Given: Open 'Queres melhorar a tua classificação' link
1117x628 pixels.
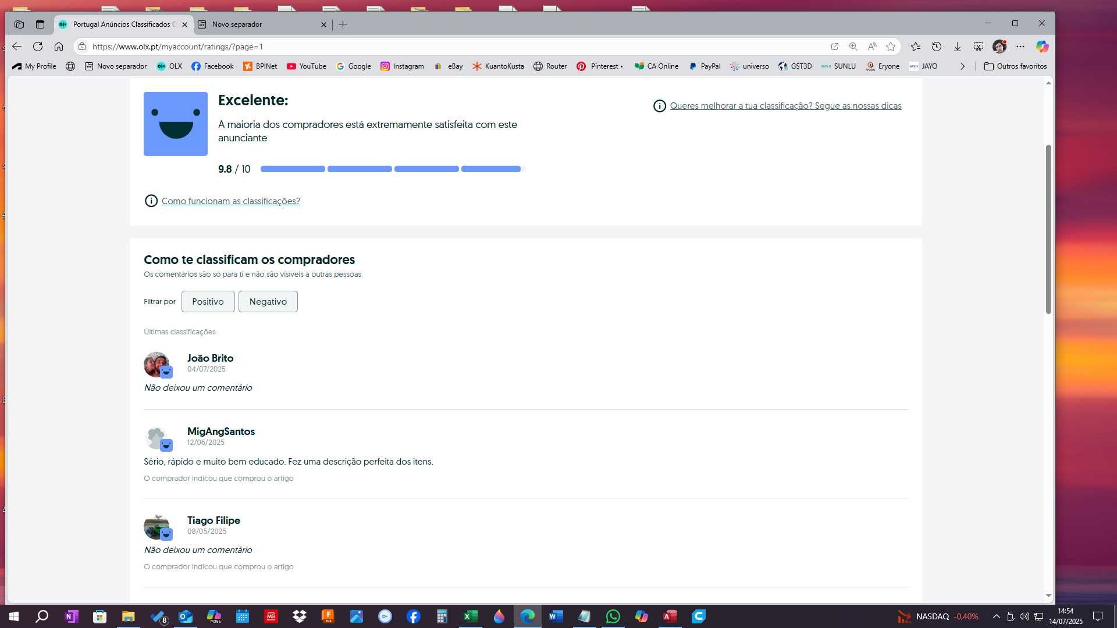Looking at the screenshot, I should click(785, 106).
